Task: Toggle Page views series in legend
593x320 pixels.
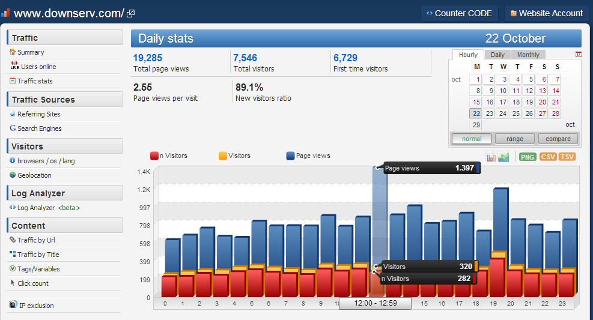Action: (308, 155)
